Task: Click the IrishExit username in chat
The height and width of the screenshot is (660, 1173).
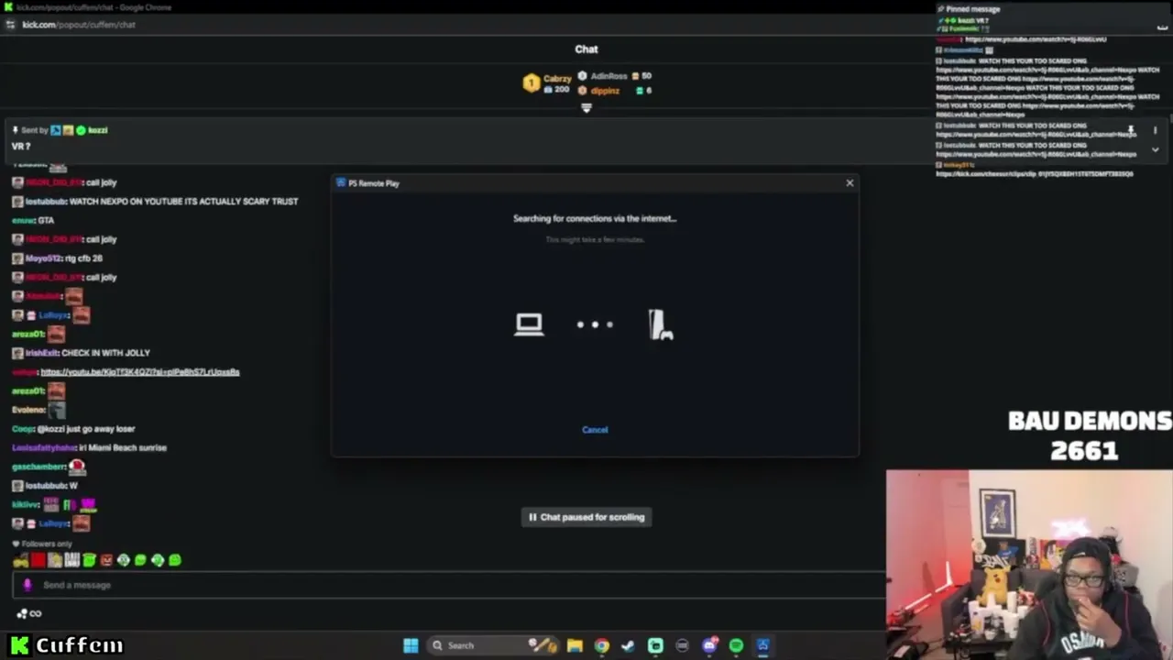Action: click(41, 353)
